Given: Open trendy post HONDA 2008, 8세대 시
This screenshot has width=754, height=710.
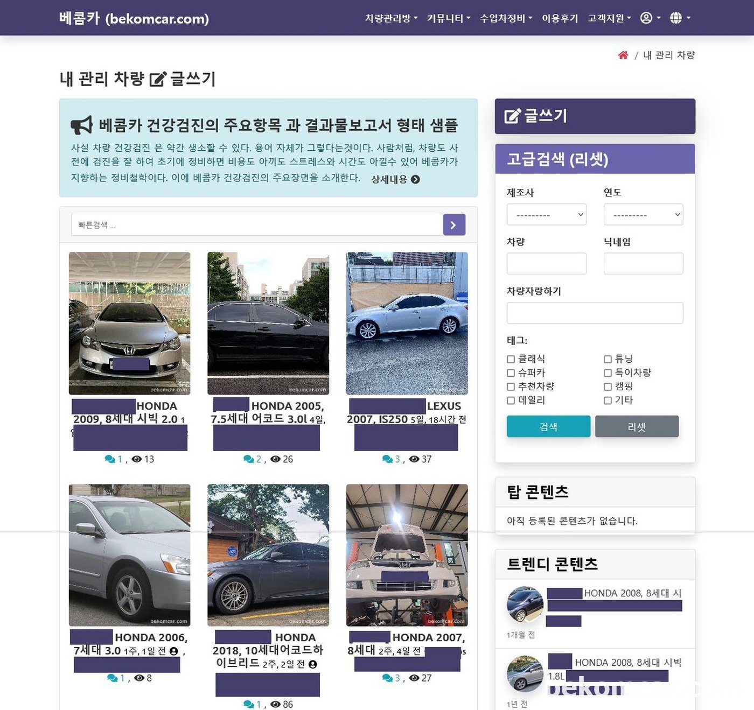Looking at the screenshot, I should [x=615, y=606].
